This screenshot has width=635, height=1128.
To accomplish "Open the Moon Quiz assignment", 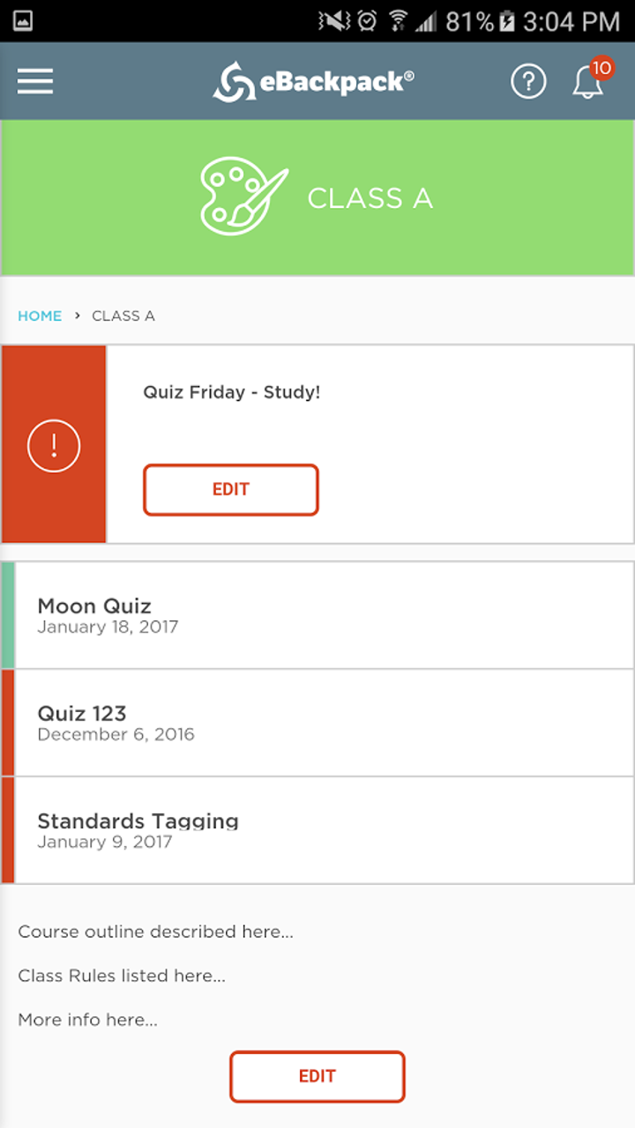I will [317, 614].
